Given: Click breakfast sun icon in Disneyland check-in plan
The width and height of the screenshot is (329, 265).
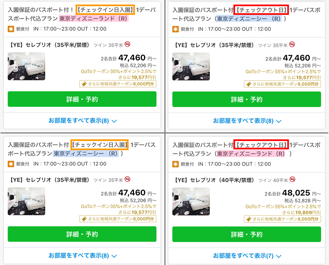Looking at the screenshot, I should click(x=11, y=29).
